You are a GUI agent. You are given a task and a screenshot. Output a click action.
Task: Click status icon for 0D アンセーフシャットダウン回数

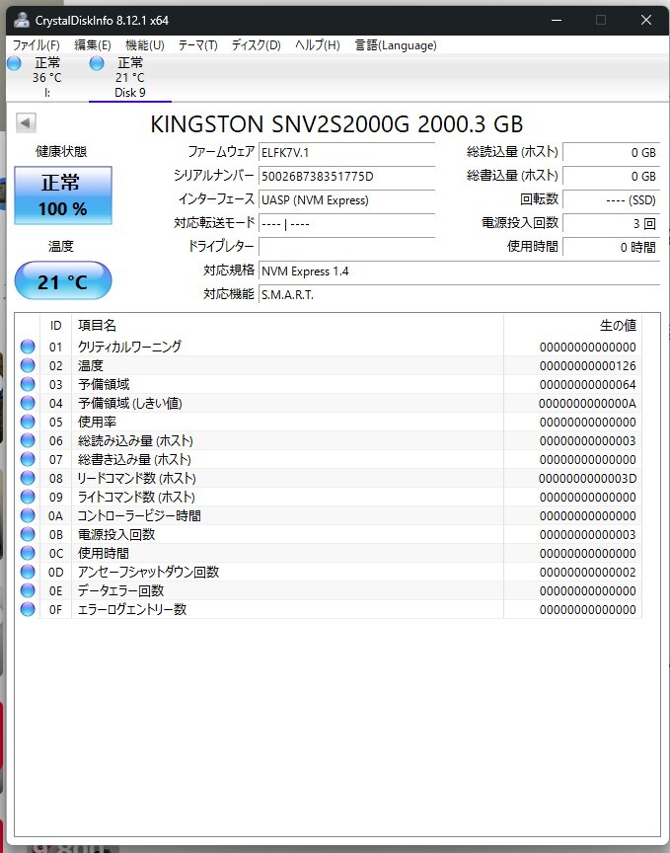click(x=28, y=572)
